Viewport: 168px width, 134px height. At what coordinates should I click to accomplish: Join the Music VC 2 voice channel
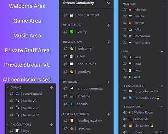click(31, 108)
